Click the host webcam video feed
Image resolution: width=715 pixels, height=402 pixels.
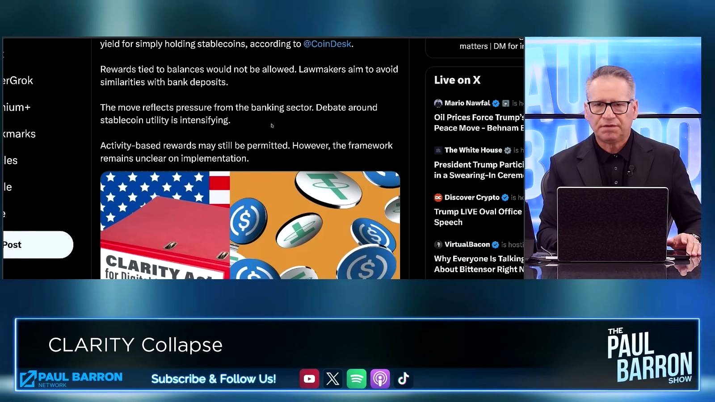(613, 158)
